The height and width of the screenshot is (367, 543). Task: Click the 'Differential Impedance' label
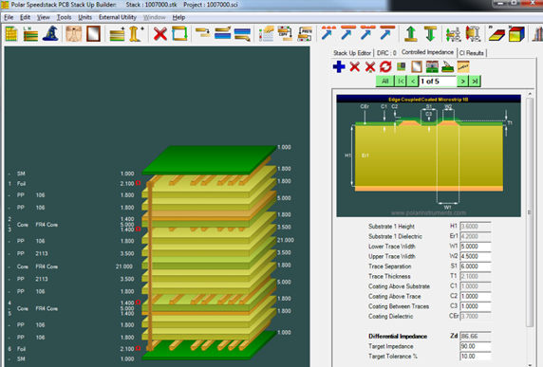point(398,337)
